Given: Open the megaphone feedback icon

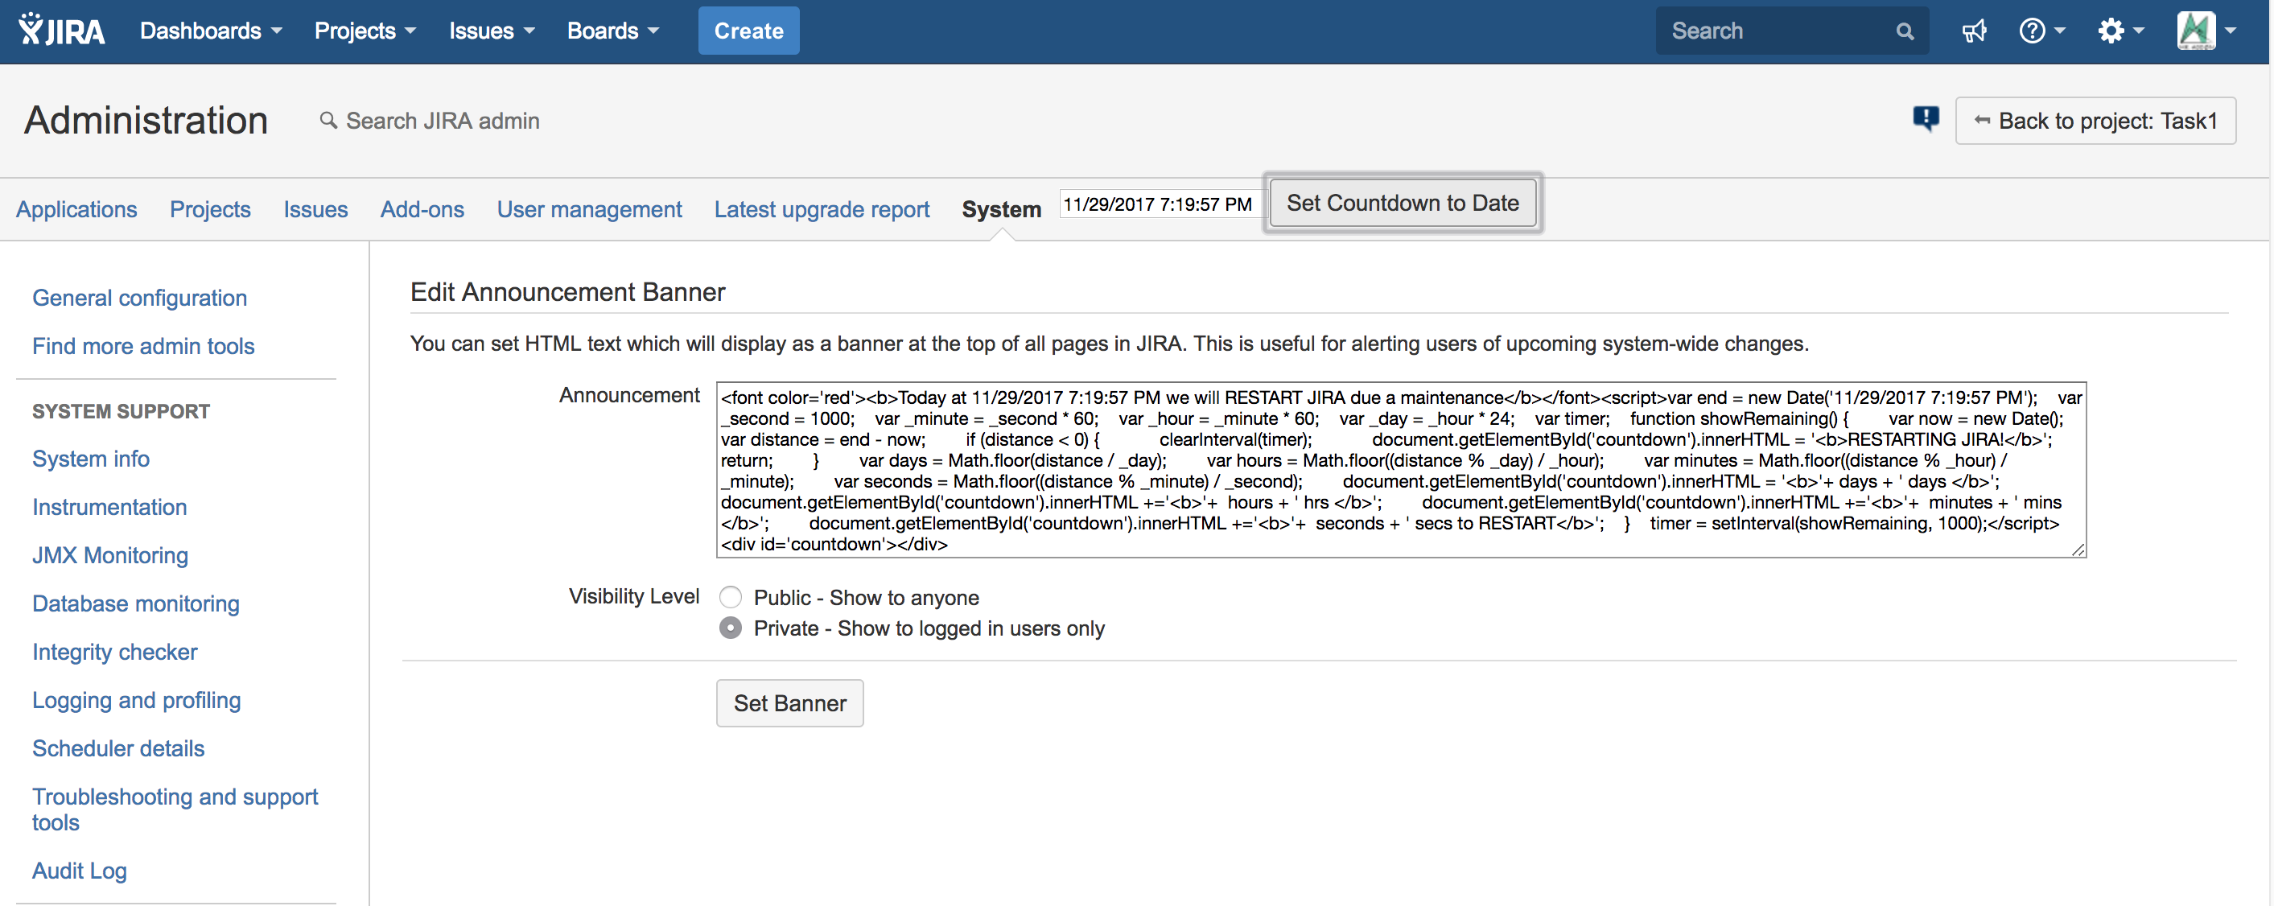Looking at the screenshot, I should (x=1974, y=32).
